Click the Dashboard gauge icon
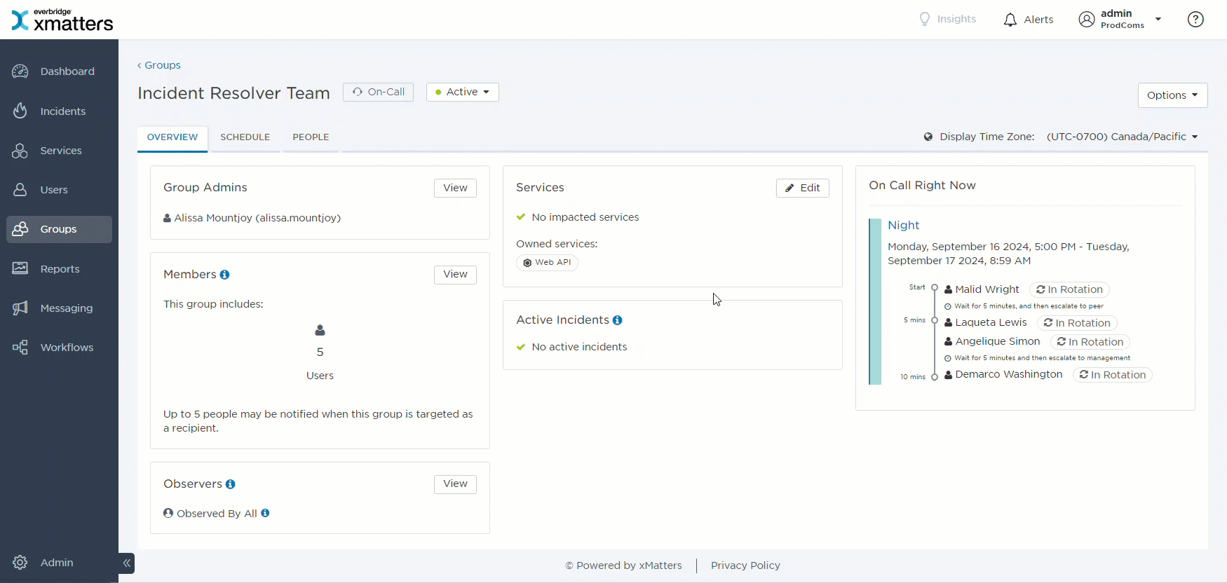1227x583 pixels. point(20,71)
